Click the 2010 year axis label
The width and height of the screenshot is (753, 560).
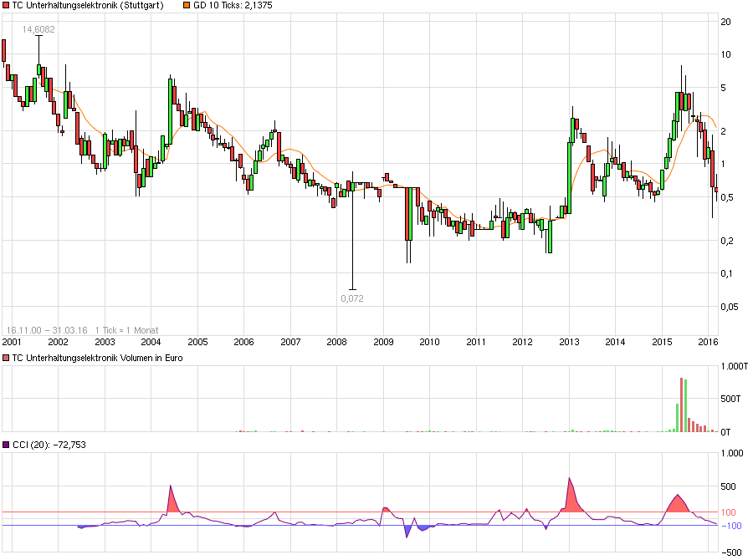429,342
